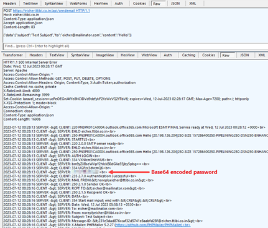Click the sendemail API URL link
This screenshot has height=228, width=268.
pyautogui.click(x=52, y=11)
